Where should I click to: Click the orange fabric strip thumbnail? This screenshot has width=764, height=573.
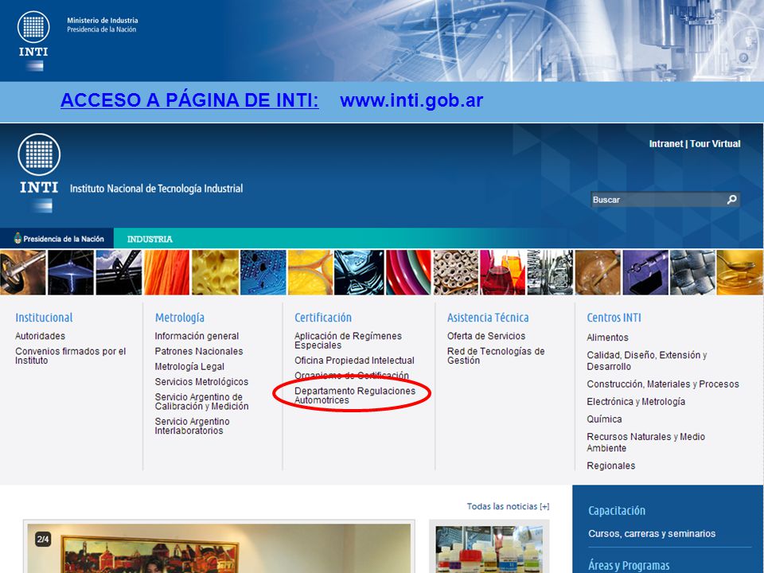(166, 272)
